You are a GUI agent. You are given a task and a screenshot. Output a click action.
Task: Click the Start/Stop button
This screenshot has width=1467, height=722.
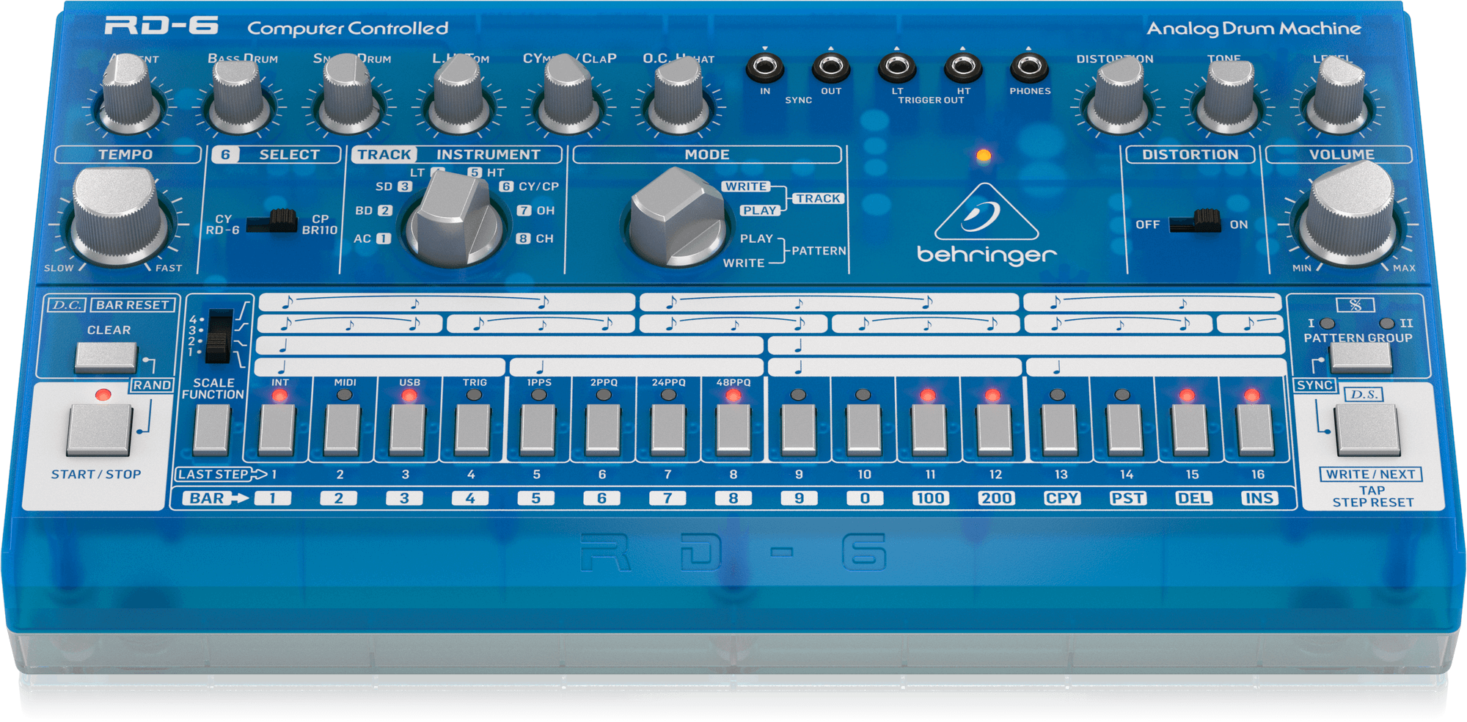[100, 429]
